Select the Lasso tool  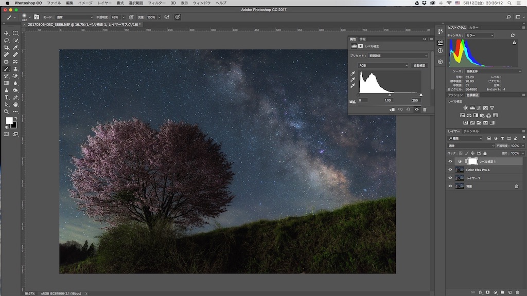pos(6,40)
